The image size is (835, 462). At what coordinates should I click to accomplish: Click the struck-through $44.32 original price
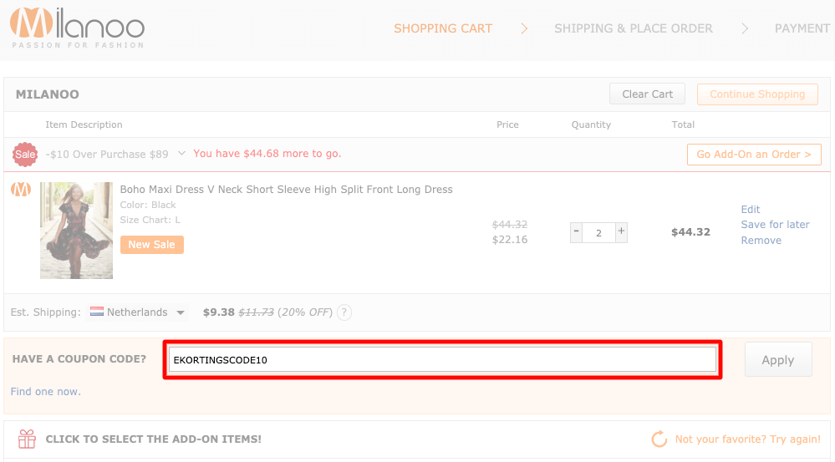(510, 225)
